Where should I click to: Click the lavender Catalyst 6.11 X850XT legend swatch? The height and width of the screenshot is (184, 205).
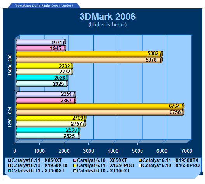point(9,160)
